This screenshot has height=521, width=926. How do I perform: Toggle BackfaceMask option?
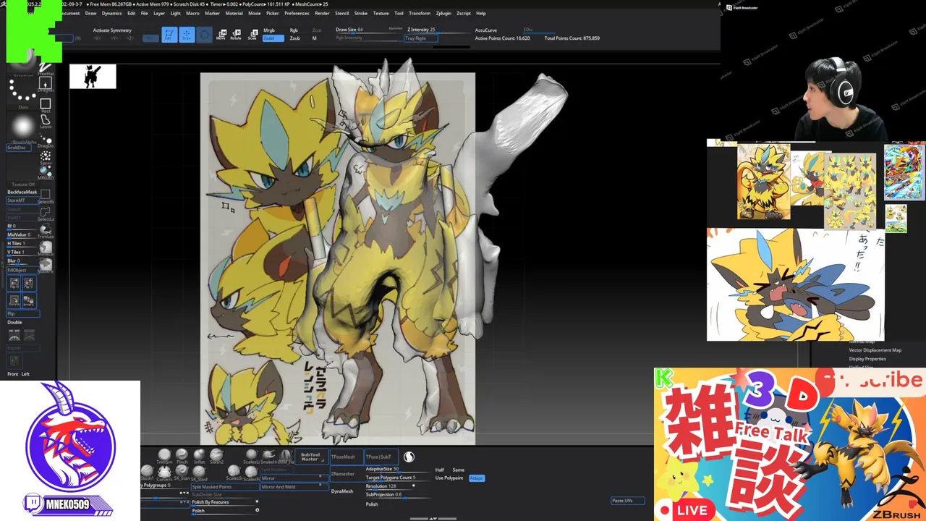click(x=22, y=192)
